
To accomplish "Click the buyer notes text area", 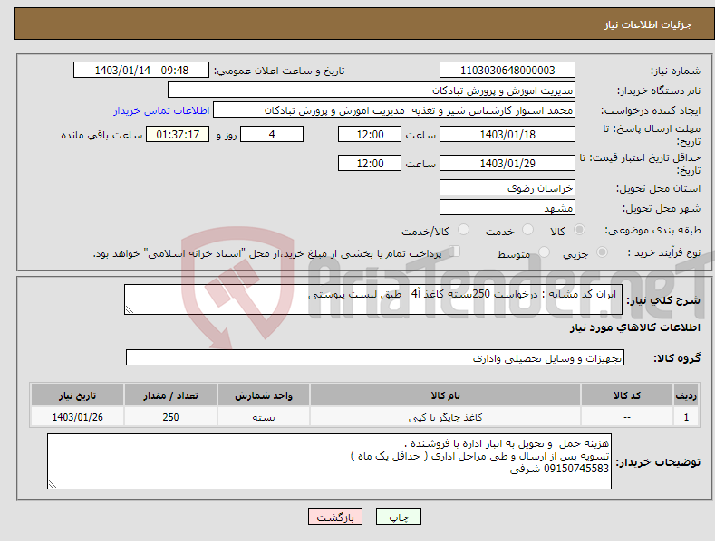I will point(329,461).
